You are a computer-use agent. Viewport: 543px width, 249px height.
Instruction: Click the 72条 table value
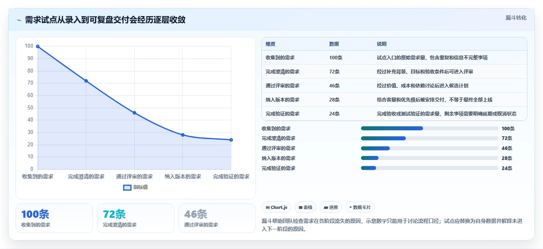point(334,72)
